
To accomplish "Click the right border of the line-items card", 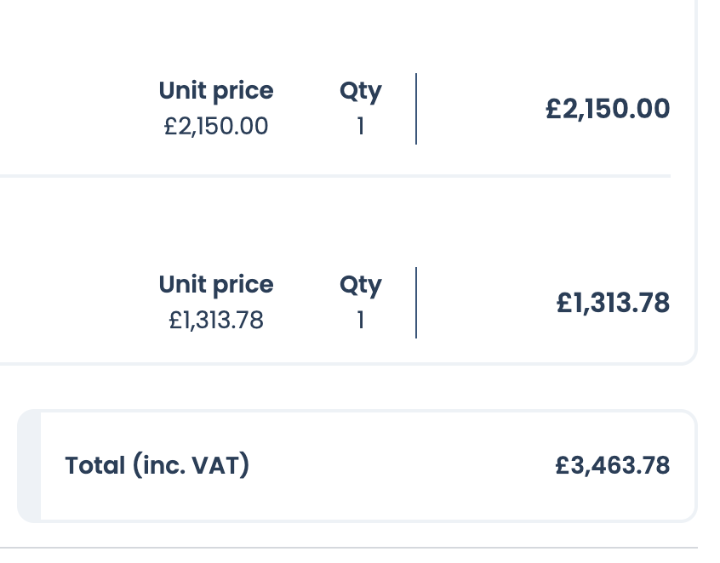I will [x=696, y=213].
